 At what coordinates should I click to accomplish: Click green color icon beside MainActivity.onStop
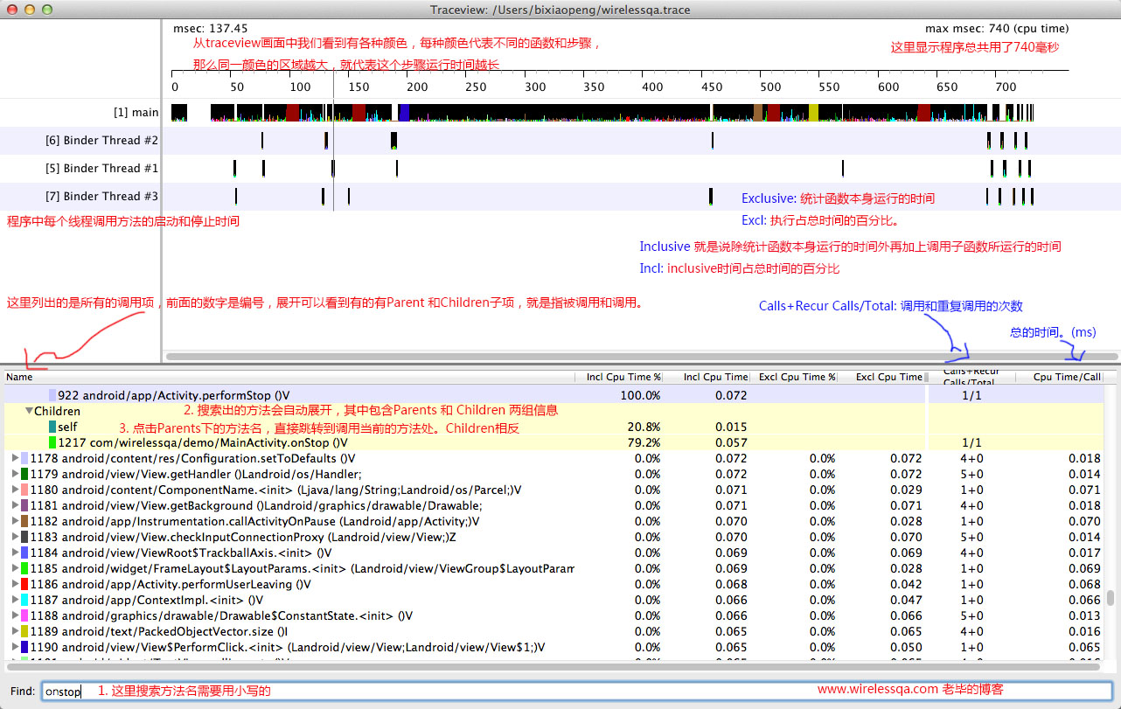tap(52, 442)
